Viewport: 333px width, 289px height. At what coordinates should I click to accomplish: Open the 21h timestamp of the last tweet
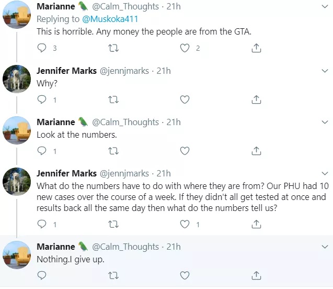tap(174, 247)
